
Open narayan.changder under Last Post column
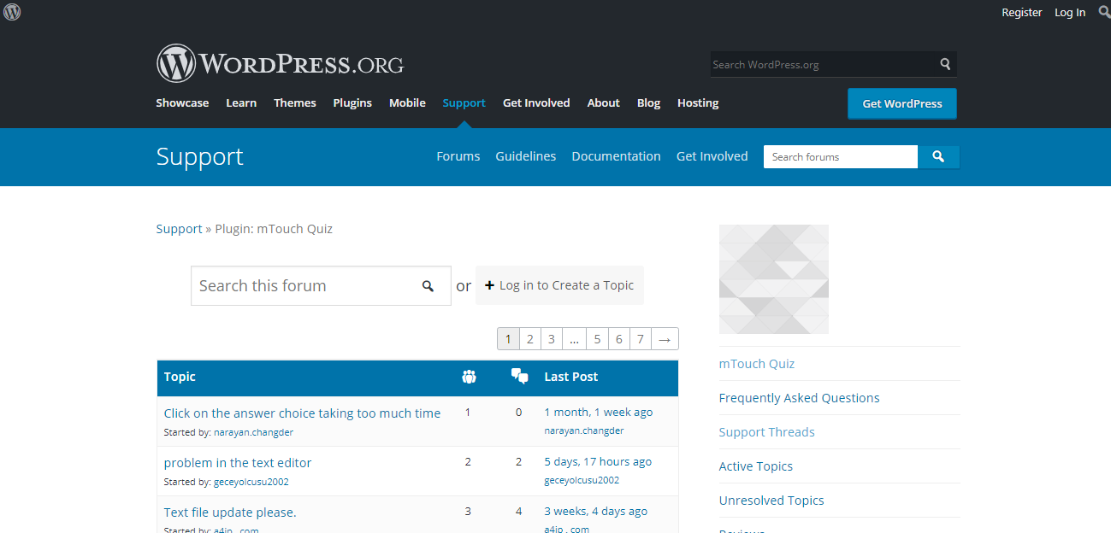584,430
